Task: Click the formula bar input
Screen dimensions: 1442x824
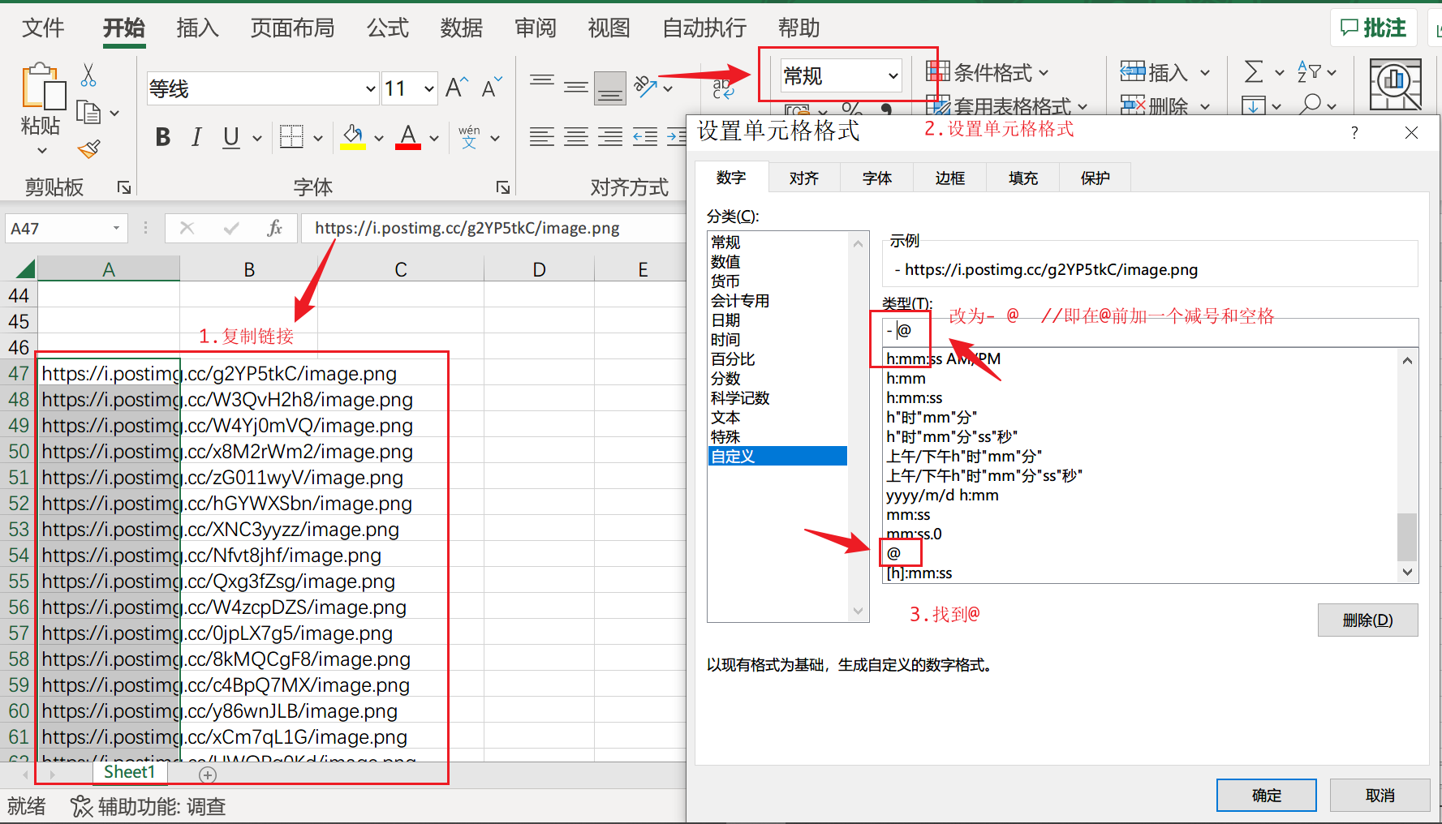Action: [493, 228]
